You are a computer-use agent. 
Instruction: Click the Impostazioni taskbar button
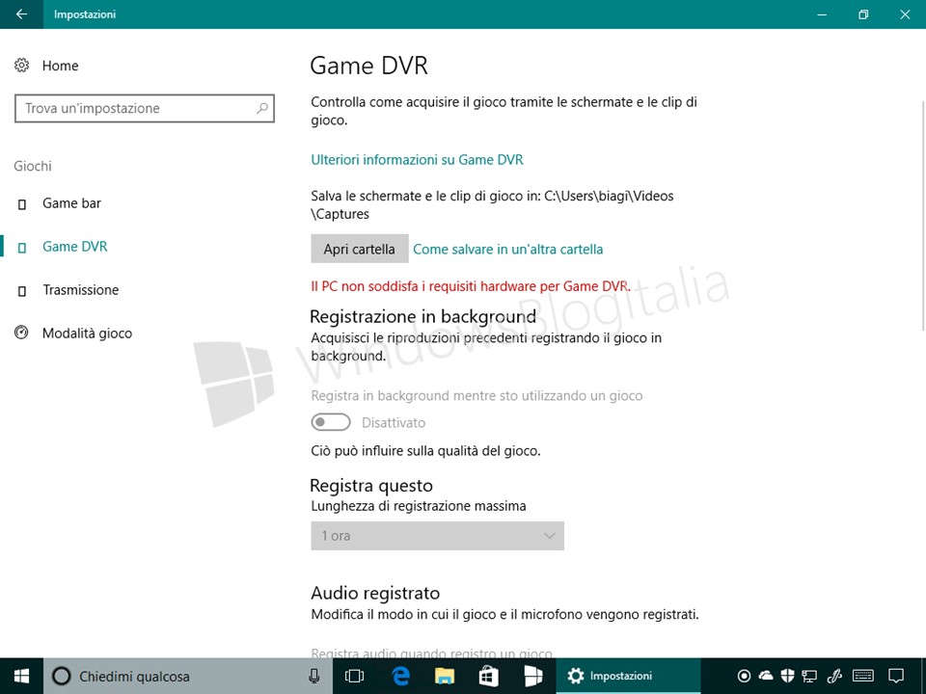(x=628, y=677)
